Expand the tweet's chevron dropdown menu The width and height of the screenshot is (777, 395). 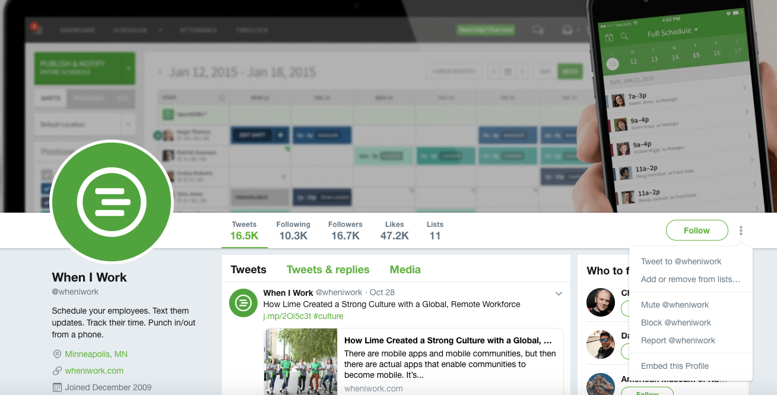click(x=559, y=293)
